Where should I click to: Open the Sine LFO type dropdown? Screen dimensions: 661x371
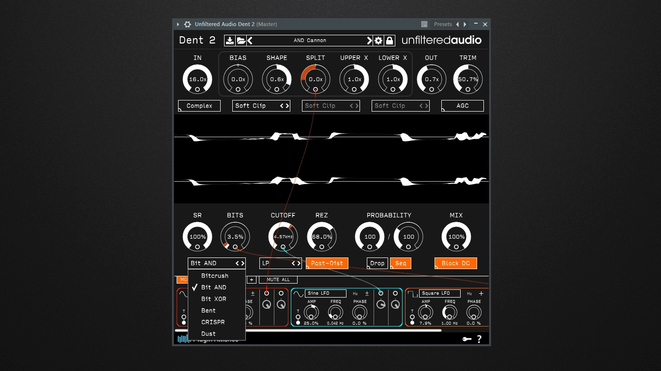[x=326, y=293]
